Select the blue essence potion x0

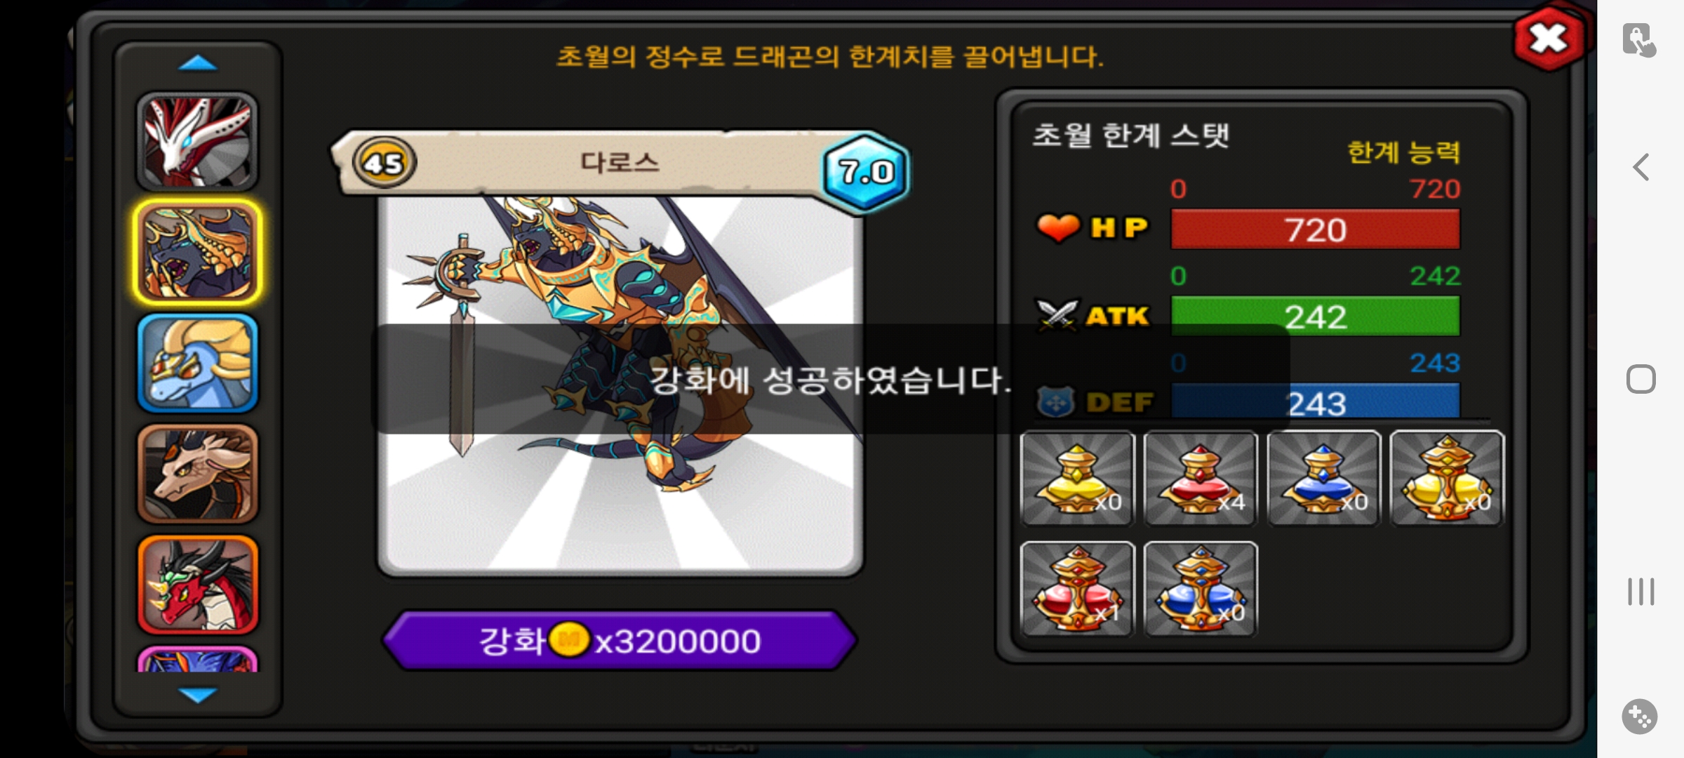click(x=1324, y=478)
